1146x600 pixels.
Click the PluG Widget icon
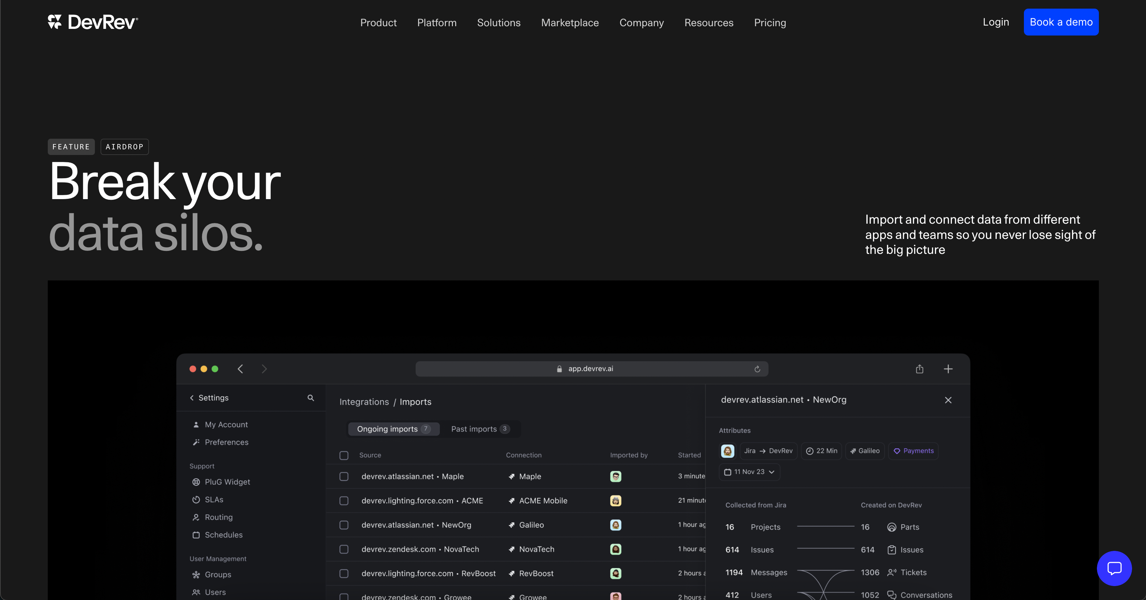point(196,482)
